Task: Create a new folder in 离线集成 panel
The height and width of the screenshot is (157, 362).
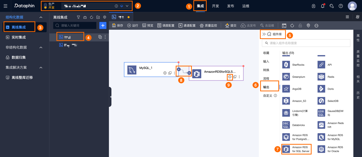Action: click(x=98, y=17)
